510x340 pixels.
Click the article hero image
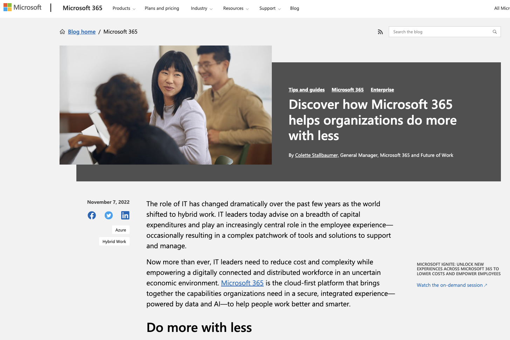[x=166, y=105]
